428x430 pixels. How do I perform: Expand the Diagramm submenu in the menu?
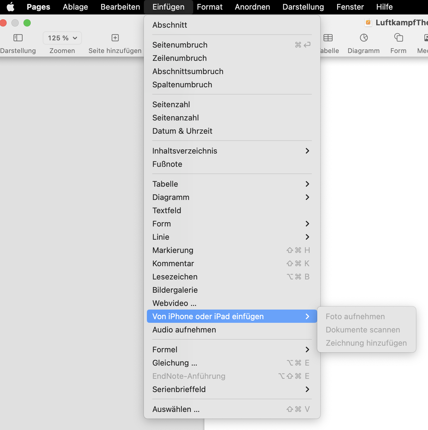pyautogui.click(x=232, y=197)
